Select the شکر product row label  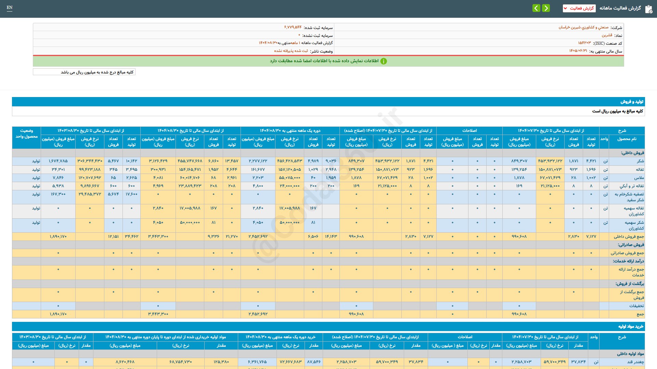[640, 161]
